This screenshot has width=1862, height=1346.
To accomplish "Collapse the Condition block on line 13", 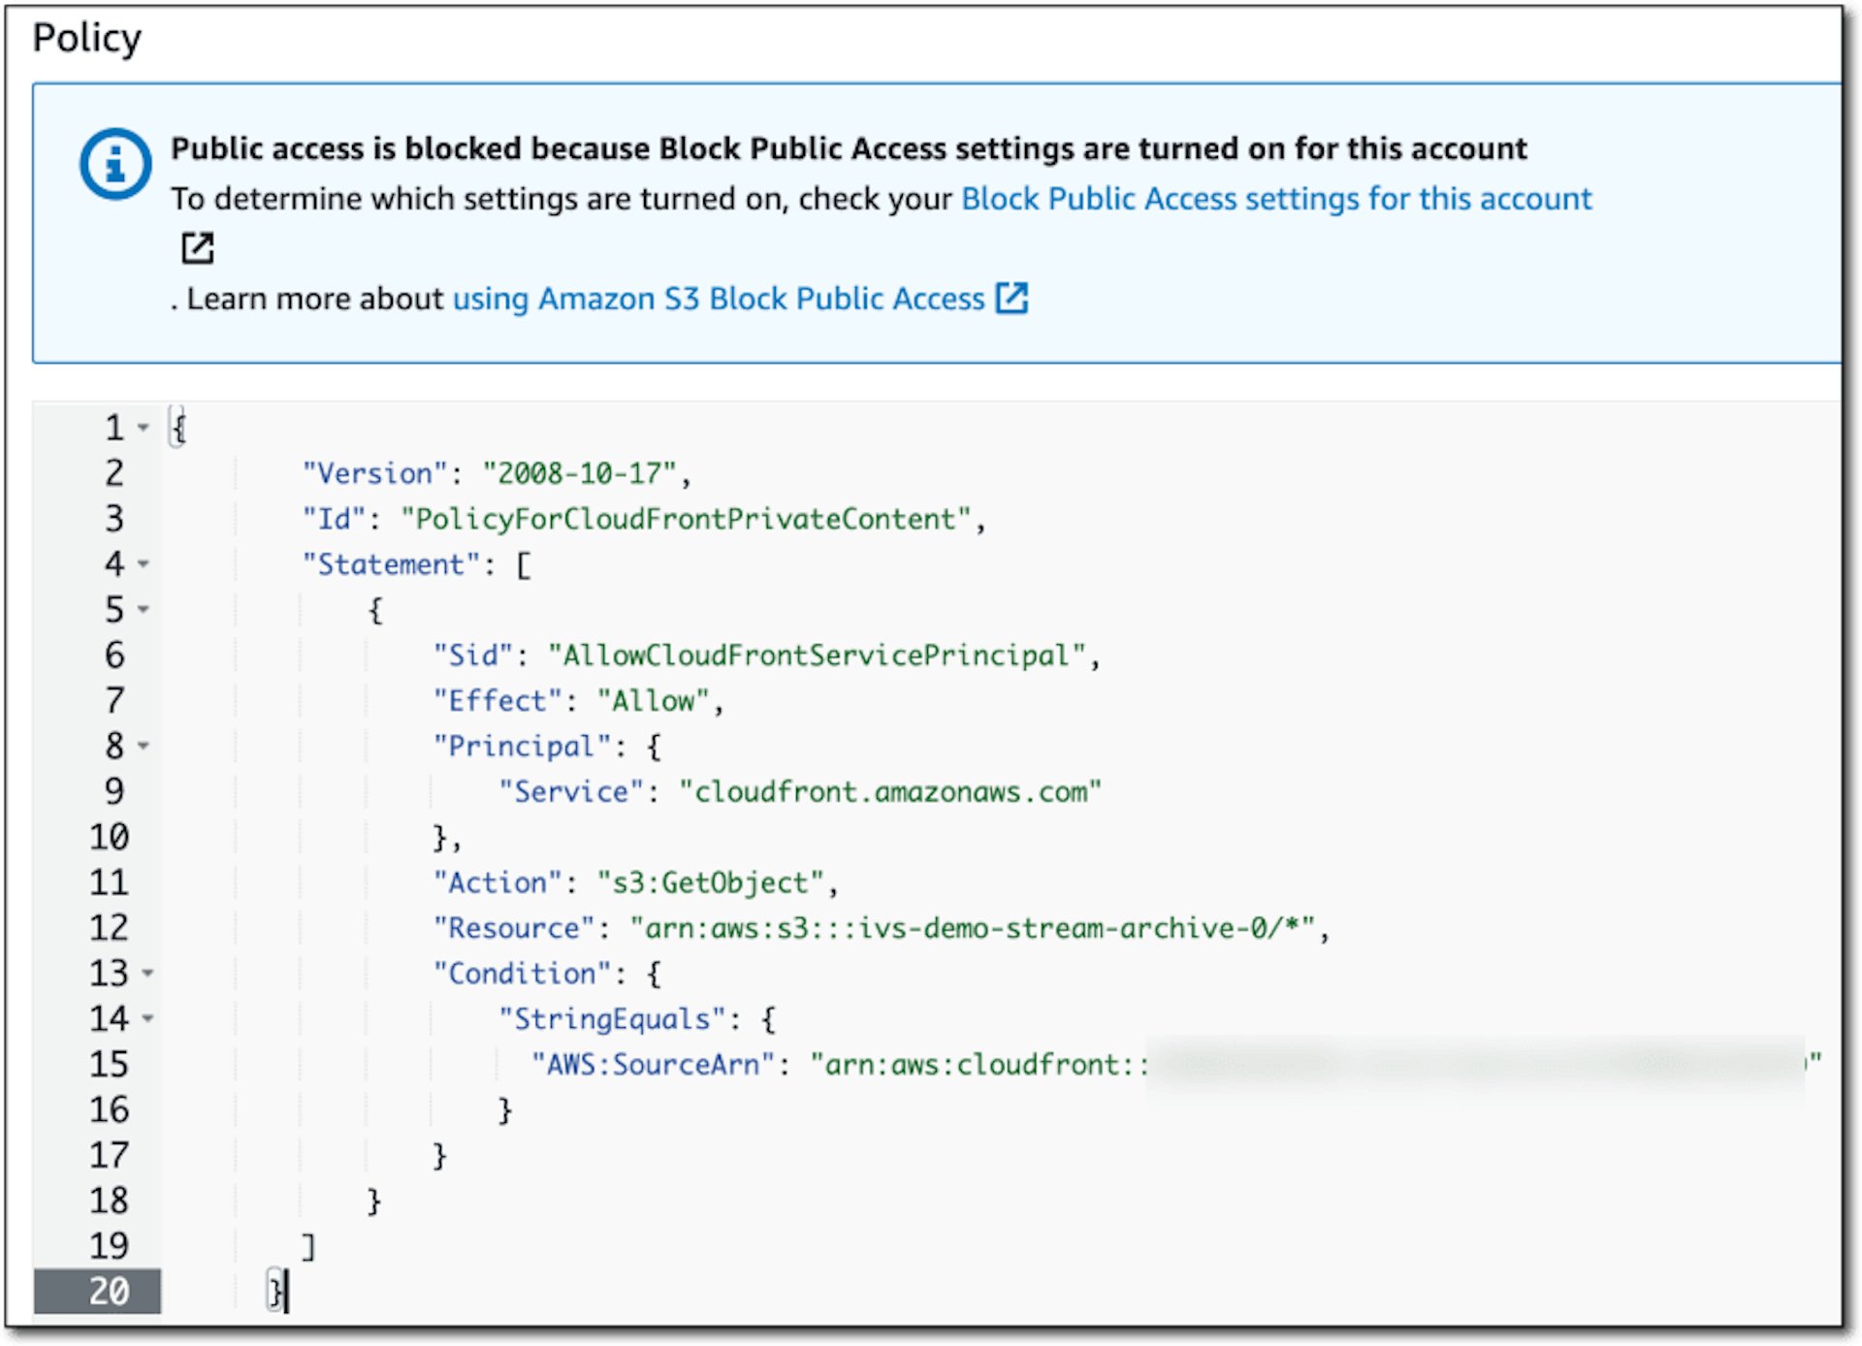I will point(147,973).
